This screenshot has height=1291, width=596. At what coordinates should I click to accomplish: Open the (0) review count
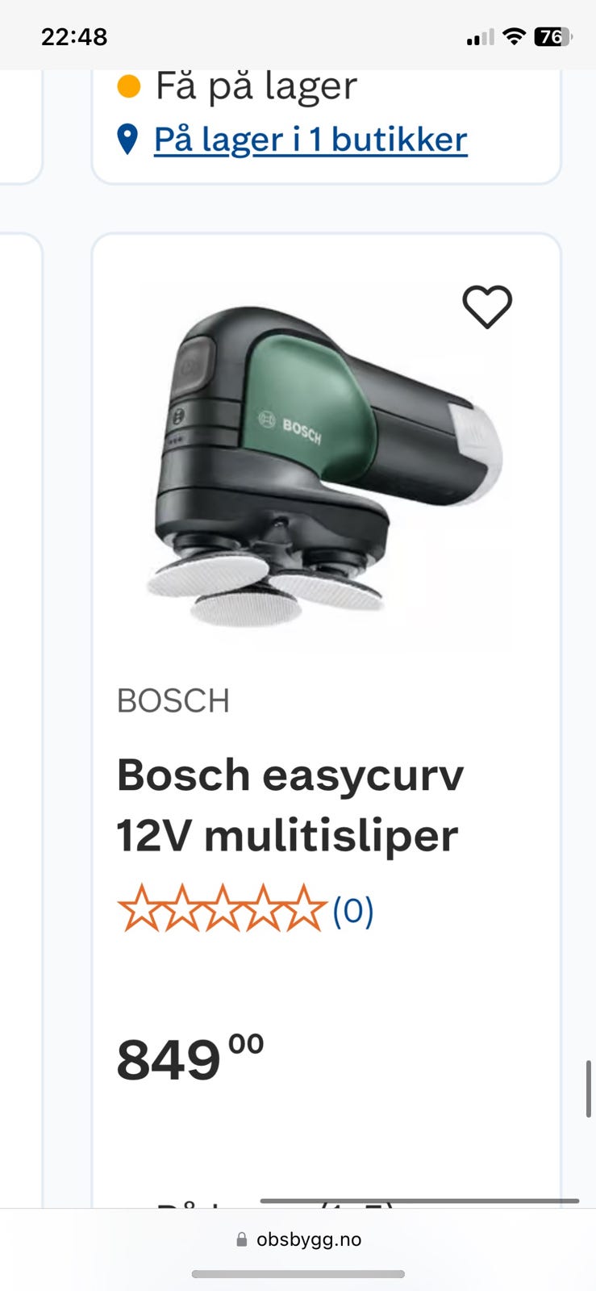(x=353, y=911)
